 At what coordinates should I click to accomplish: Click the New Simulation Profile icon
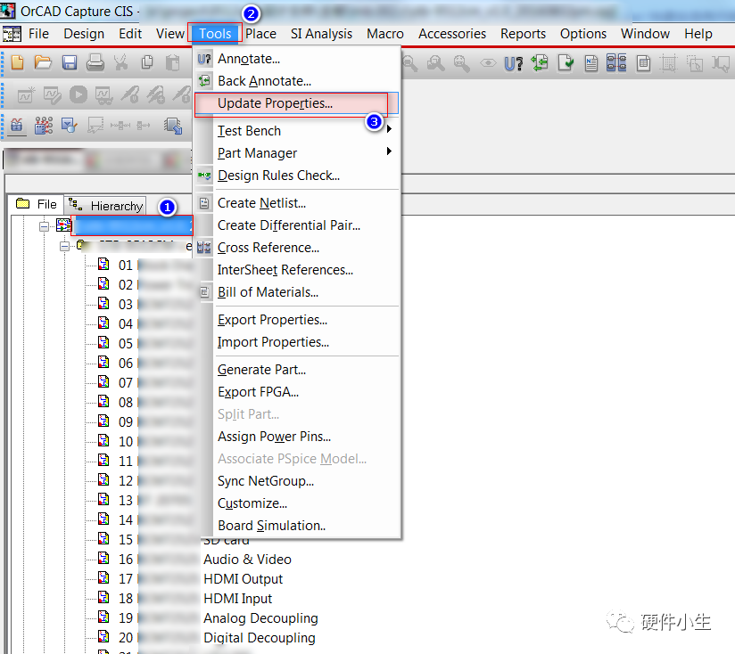pyautogui.click(x=26, y=95)
